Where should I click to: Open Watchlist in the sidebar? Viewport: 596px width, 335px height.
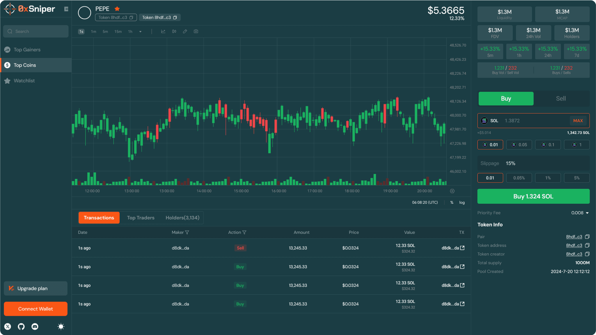(24, 81)
